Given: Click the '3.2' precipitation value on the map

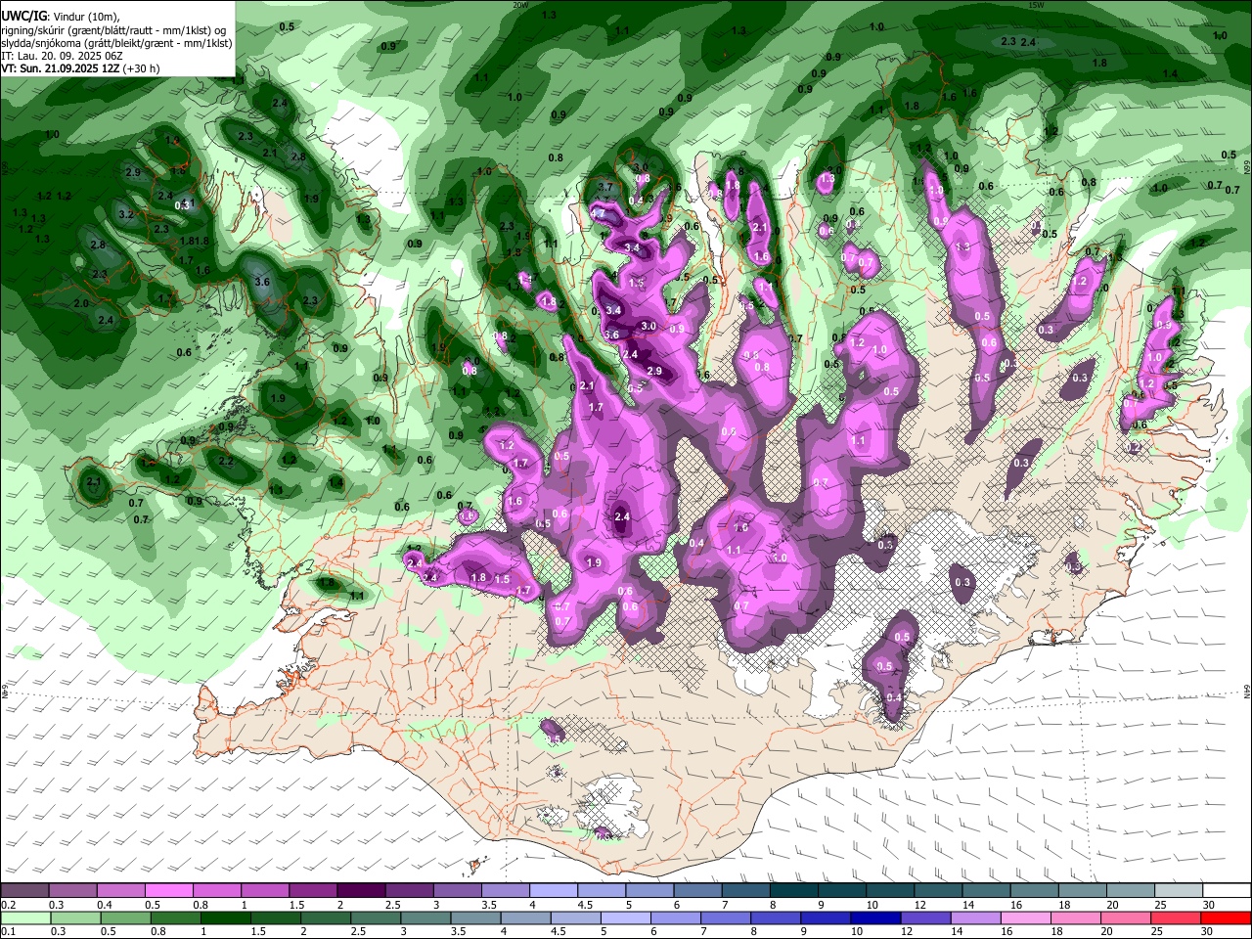Looking at the screenshot, I should click(x=125, y=214).
